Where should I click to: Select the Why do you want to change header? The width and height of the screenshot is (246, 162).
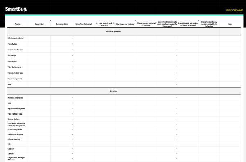(x=146, y=24)
